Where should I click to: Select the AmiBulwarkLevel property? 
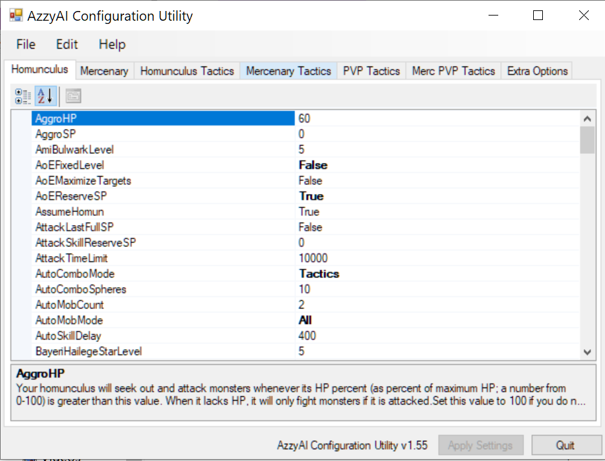(x=163, y=149)
